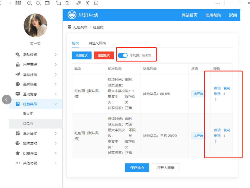Click the blue 添加轮次 button
The width and height of the screenshot is (250, 188).
(82, 55)
